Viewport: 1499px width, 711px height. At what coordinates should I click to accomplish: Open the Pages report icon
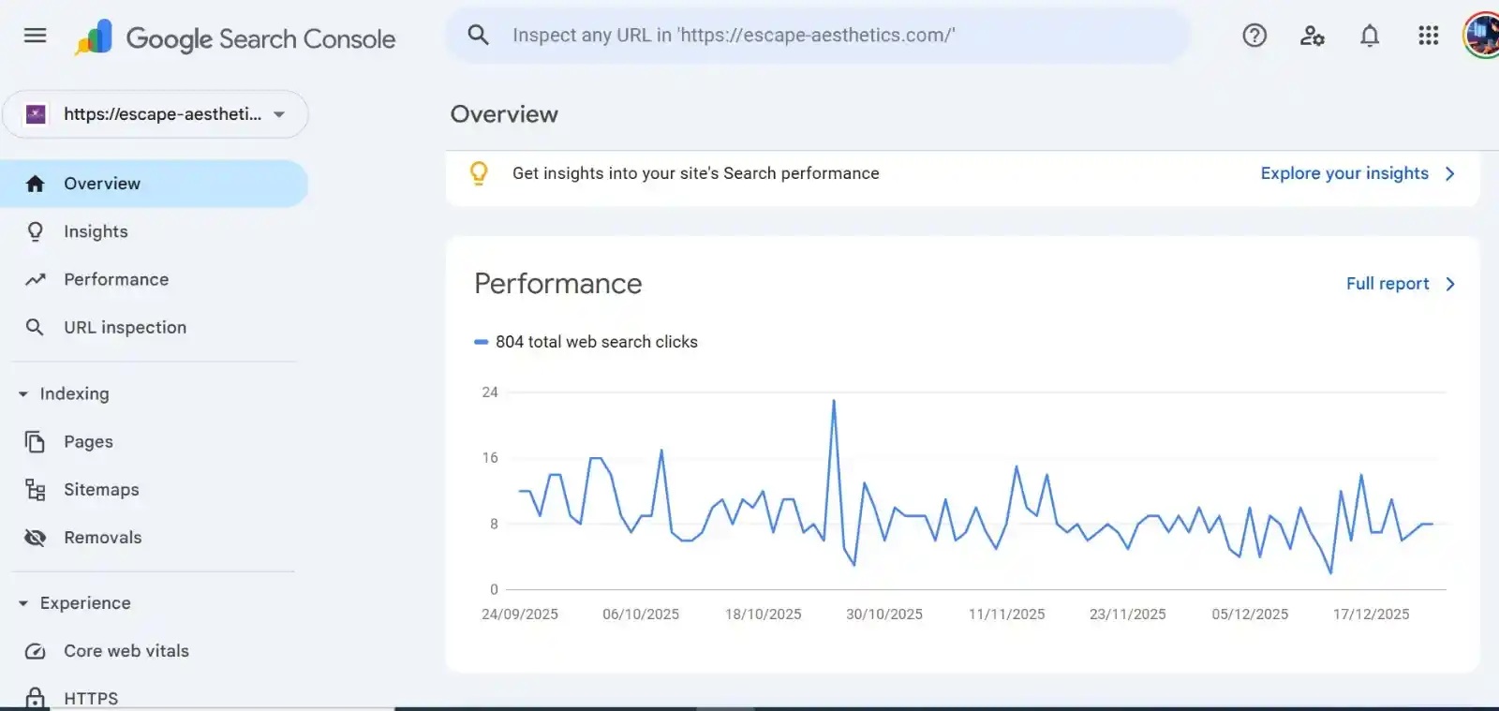(35, 441)
